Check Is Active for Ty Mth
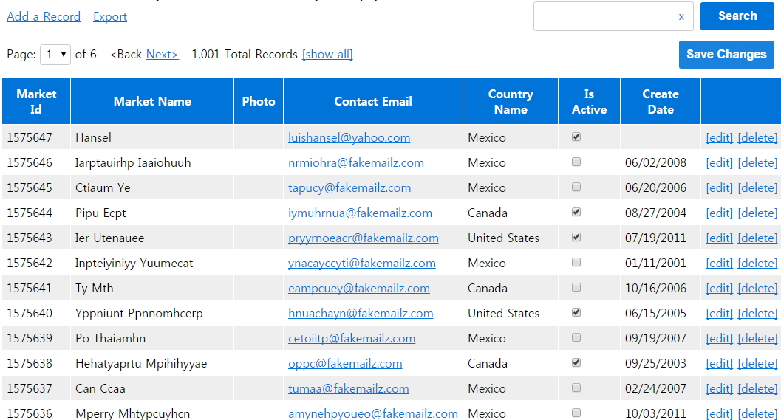 (x=576, y=287)
